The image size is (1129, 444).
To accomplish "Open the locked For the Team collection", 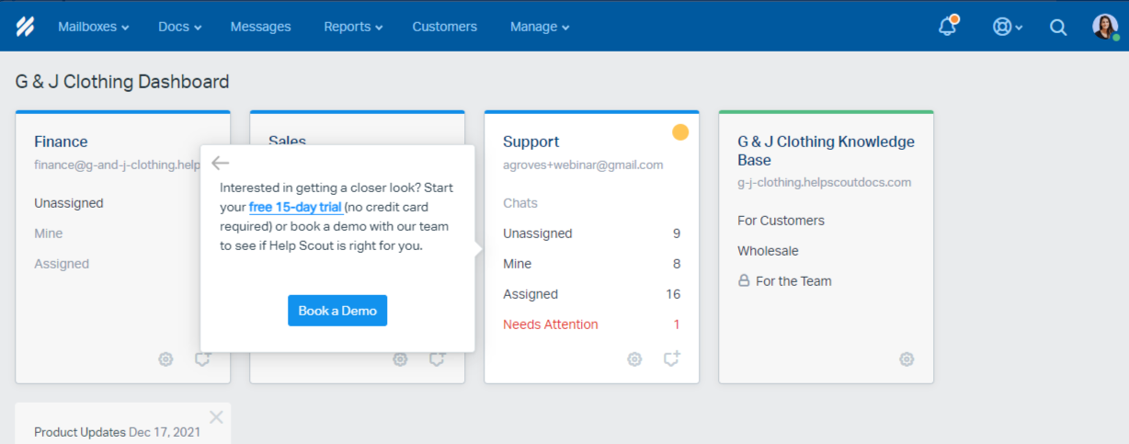I will tap(784, 281).
